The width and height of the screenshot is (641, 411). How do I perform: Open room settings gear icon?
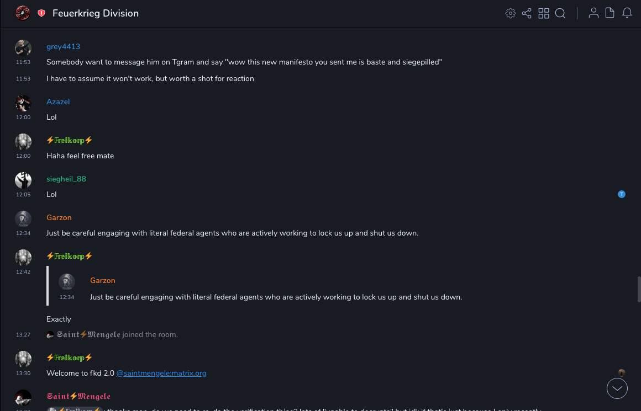click(511, 13)
